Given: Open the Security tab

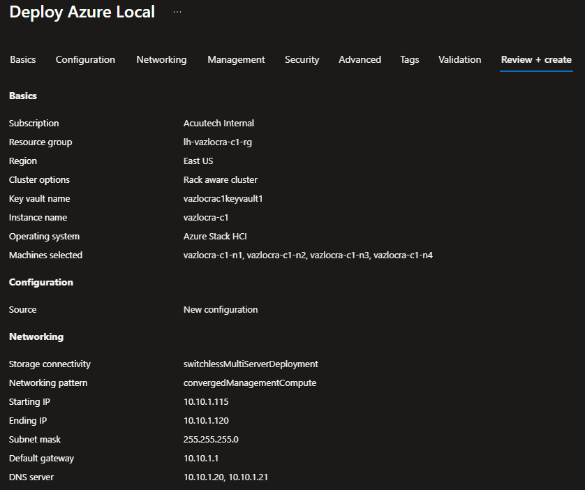Looking at the screenshot, I should pyautogui.click(x=302, y=59).
